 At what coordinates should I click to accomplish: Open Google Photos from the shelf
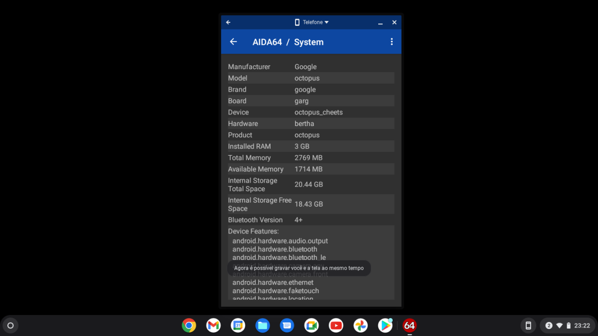click(x=361, y=326)
